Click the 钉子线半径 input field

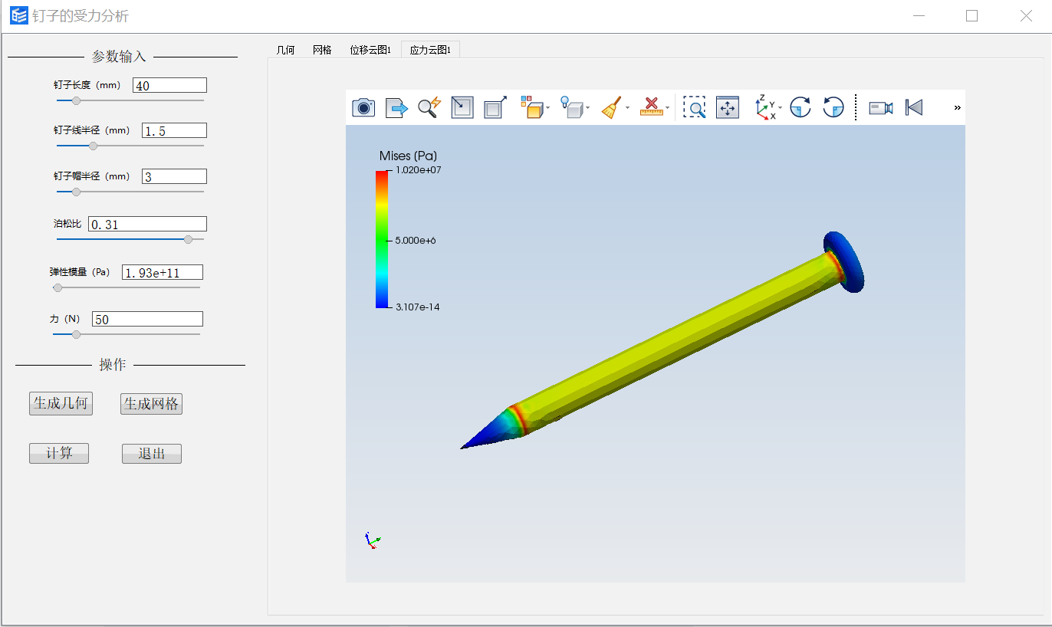point(174,131)
